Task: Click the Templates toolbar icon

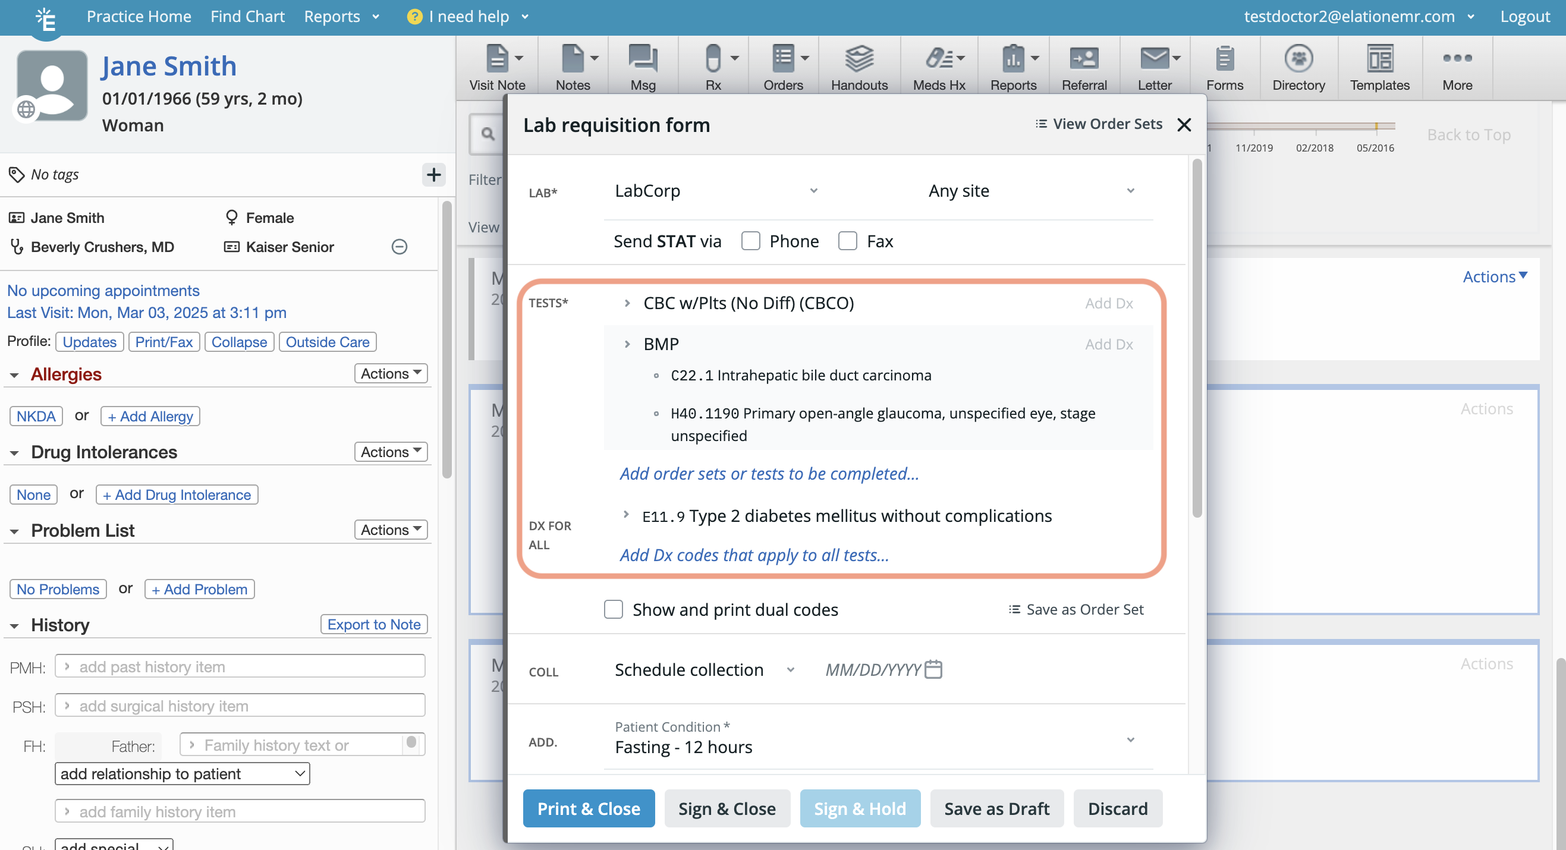Action: [x=1379, y=59]
